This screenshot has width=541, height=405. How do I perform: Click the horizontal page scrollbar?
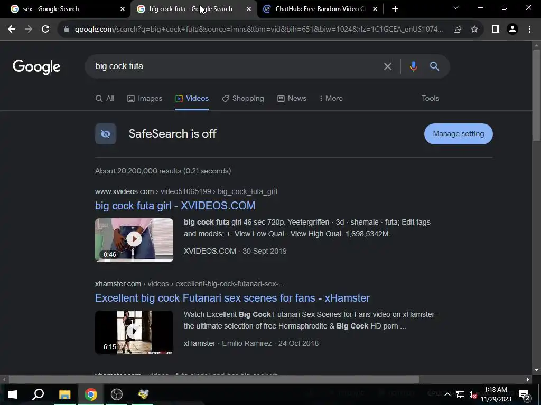coord(214,380)
